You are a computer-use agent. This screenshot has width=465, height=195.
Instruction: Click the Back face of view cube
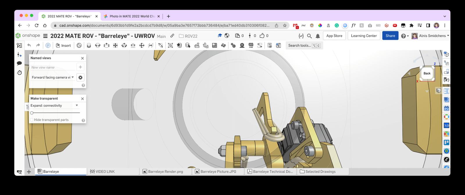[x=427, y=73]
